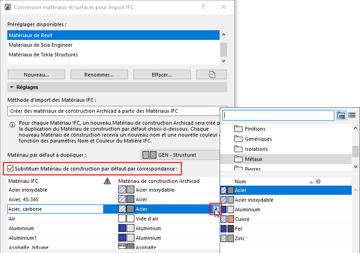Edit the Acier, carbone name field
The image size is (360, 253).
(55, 209)
